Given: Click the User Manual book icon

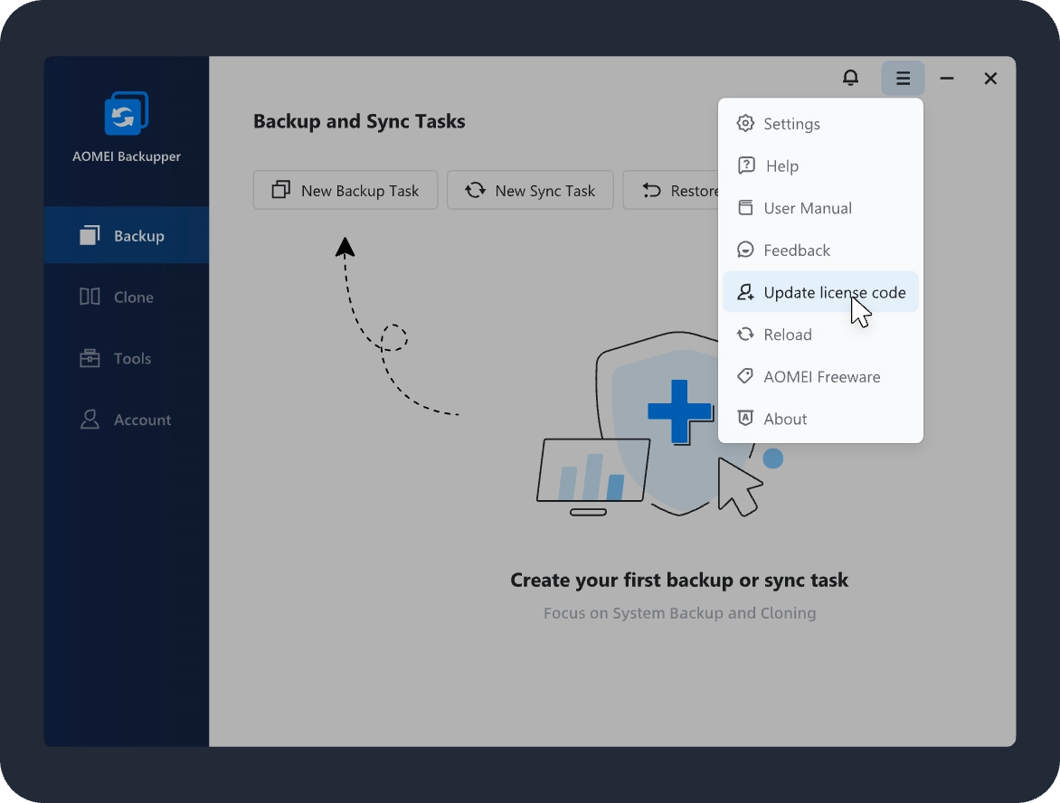Looking at the screenshot, I should click(745, 207).
